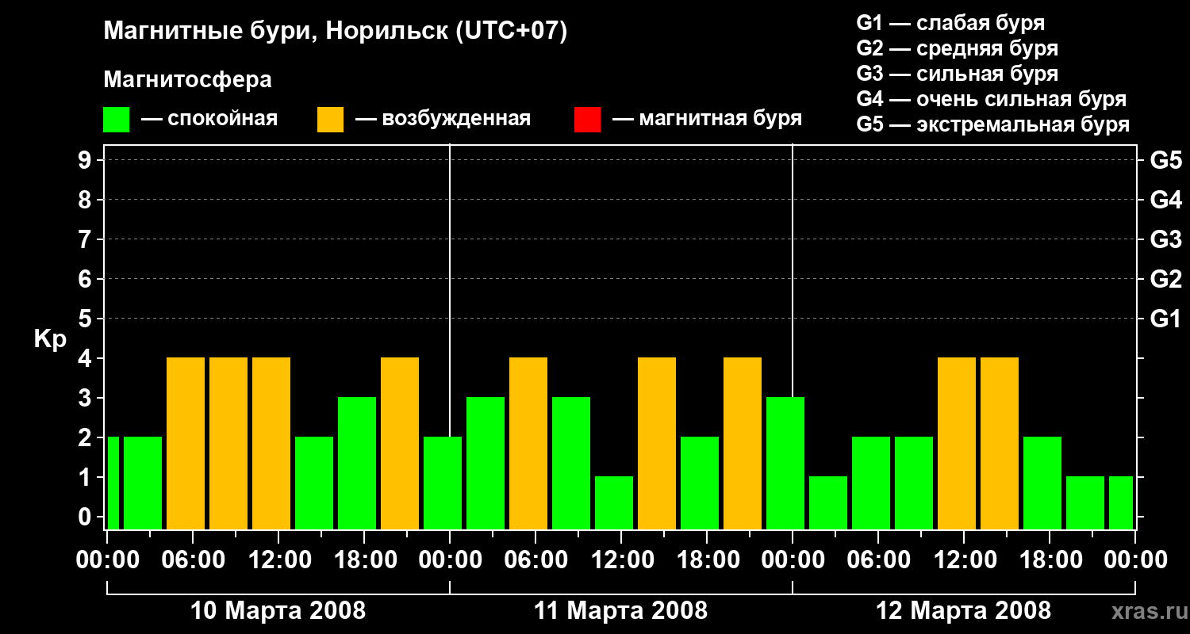This screenshot has height=634, width=1190.
Task: Click the 'G1' label on right axis
Action: 1165,319
